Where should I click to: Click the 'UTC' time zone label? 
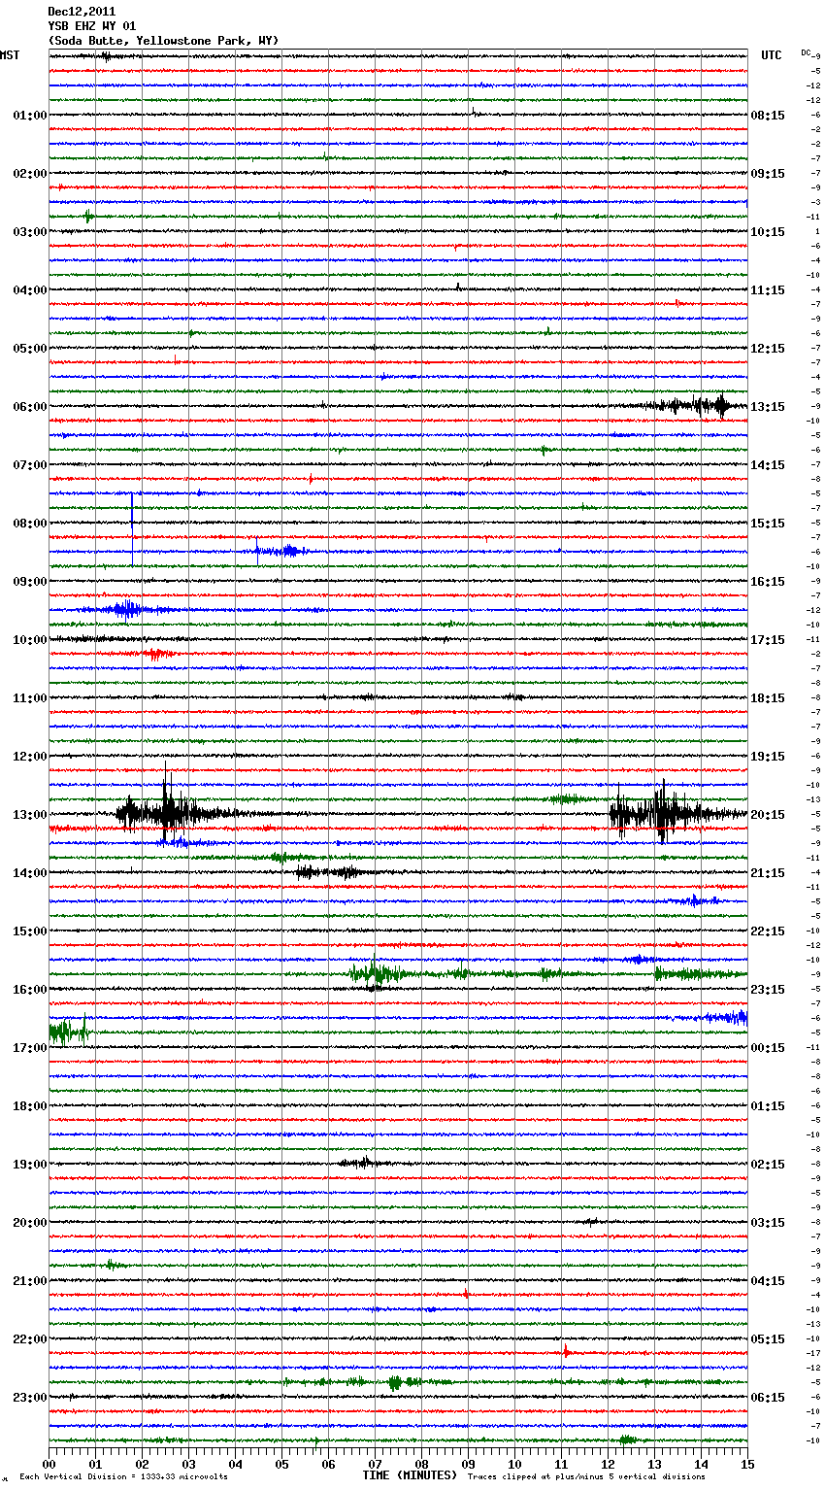[x=772, y=55]
